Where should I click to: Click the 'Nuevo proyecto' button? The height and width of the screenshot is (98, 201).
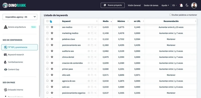pos(113,5)
